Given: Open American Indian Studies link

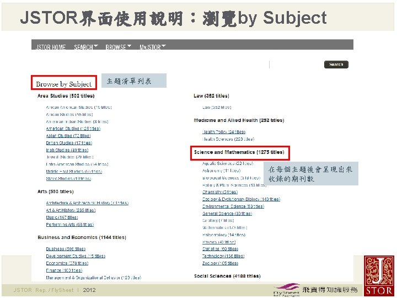Looking at the screenshot, I should (x=77, y=121).
